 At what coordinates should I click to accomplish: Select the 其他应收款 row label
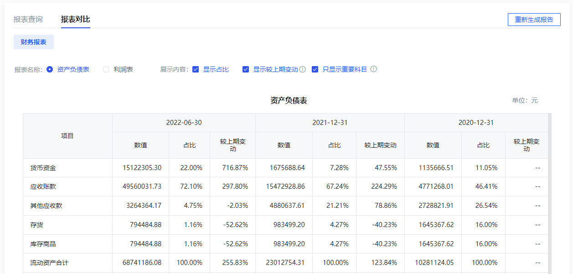pyautogui.click(x=46, y=206)
